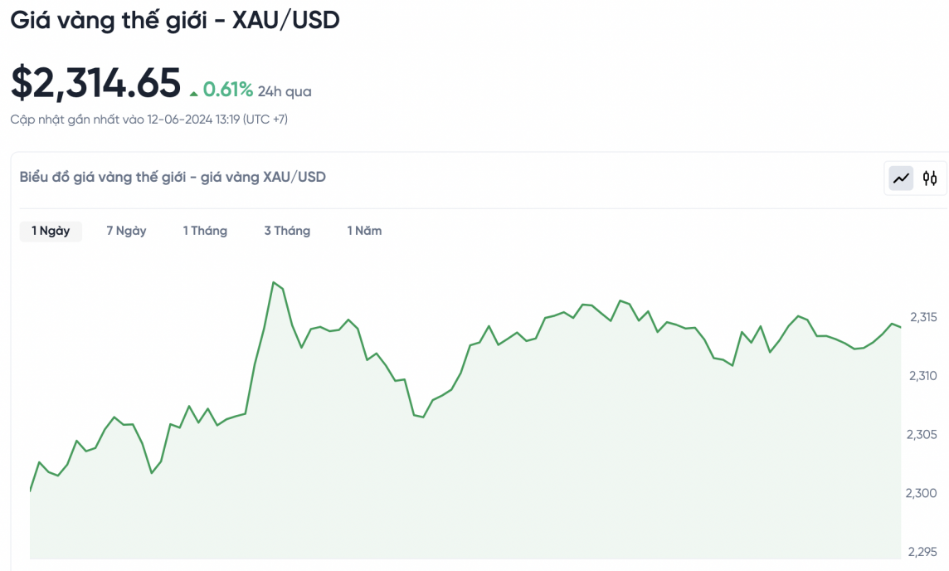Show the 1 Tháng chart range
The width and height of the screenshot is (949, 571).
[205, 231]
